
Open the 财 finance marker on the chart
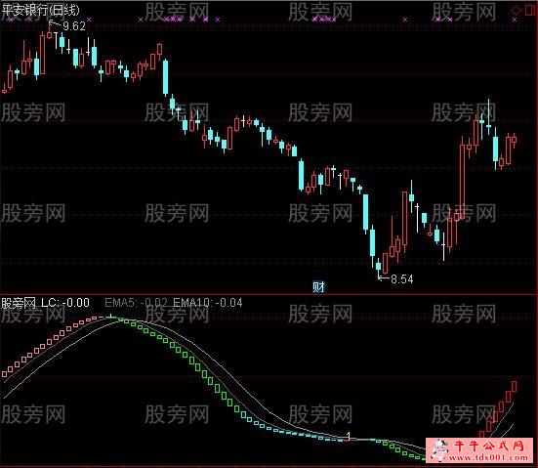pos(318,286)
